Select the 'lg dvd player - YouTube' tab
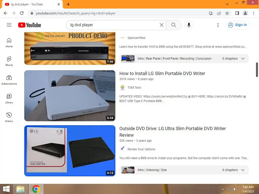Viewport: 259px width, 194px height. [x=32, y=4]
